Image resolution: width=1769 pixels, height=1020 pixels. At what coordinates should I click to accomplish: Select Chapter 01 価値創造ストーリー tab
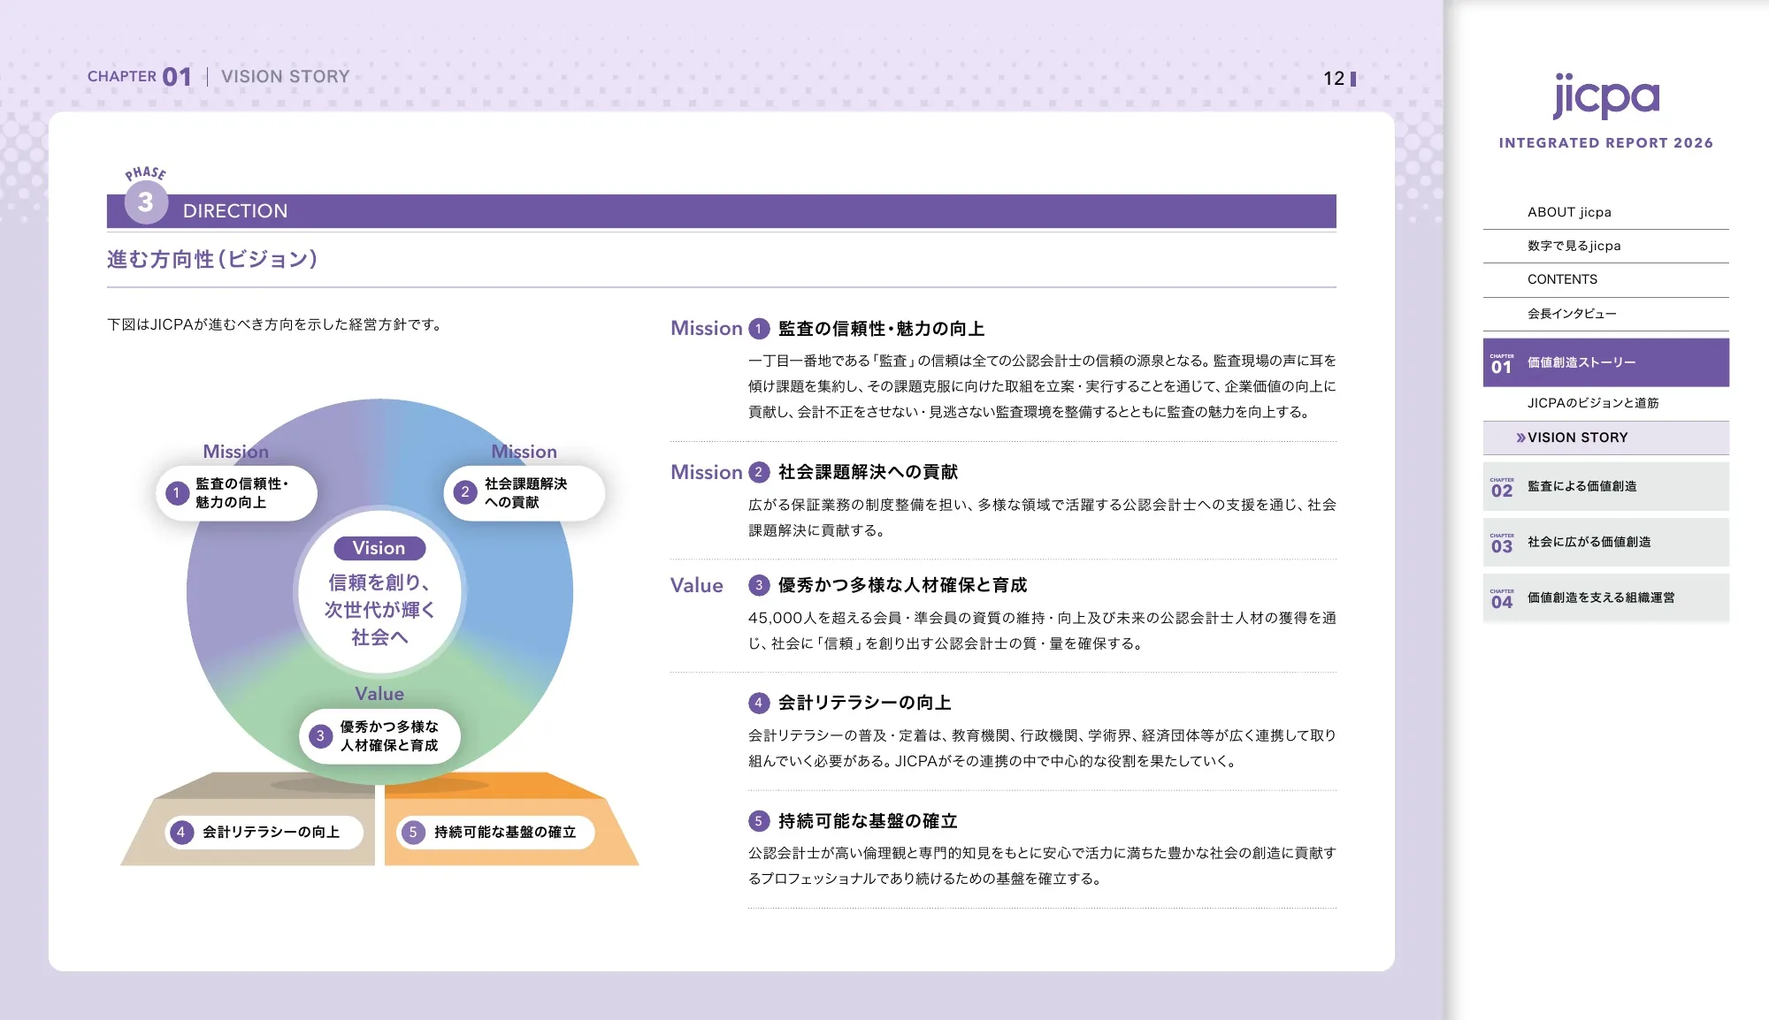point(1605,362)
